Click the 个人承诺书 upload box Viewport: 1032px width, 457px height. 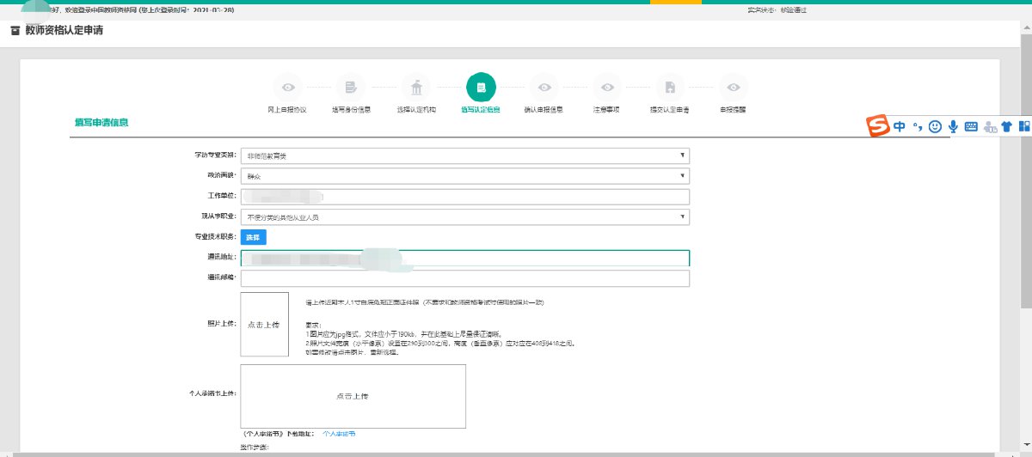pyautogui.click(x=353, y=396)
